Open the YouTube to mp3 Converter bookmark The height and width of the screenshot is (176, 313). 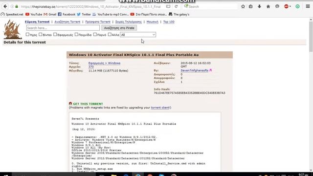click(111, 14)
